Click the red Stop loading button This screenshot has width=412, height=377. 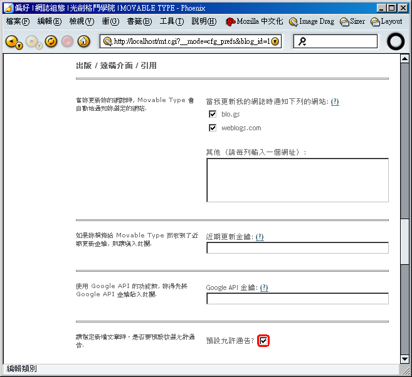click(x=67, y=41)
